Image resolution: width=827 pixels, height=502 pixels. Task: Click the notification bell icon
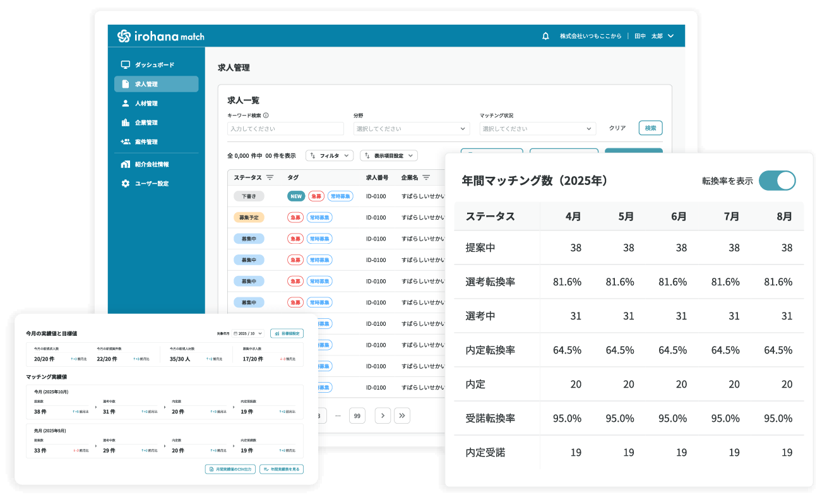[x=545, y=36]
